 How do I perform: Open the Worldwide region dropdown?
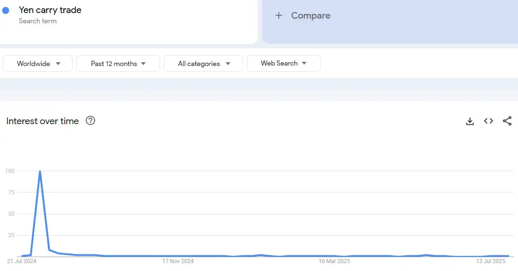tap(38, 63)
